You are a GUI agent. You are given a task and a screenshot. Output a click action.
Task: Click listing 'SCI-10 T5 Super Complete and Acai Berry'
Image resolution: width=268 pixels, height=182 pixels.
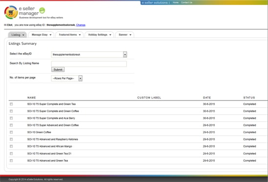(51, 118)
